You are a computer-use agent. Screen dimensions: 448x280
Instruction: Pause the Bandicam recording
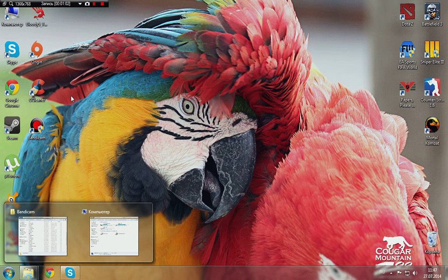point(94,4)
